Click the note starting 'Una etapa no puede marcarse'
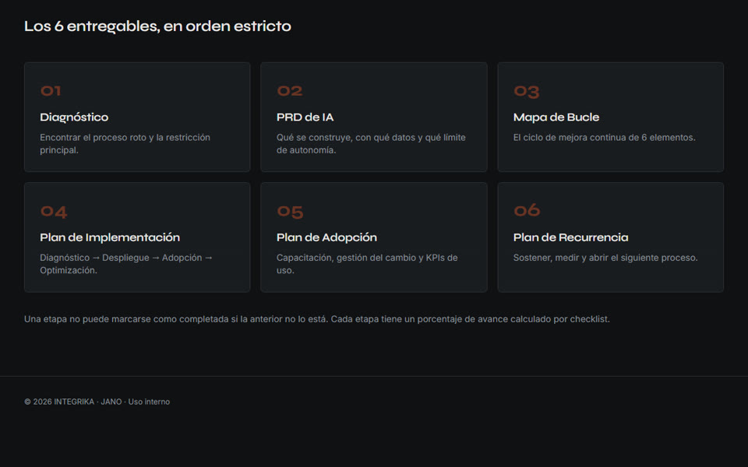 [317, 319]
